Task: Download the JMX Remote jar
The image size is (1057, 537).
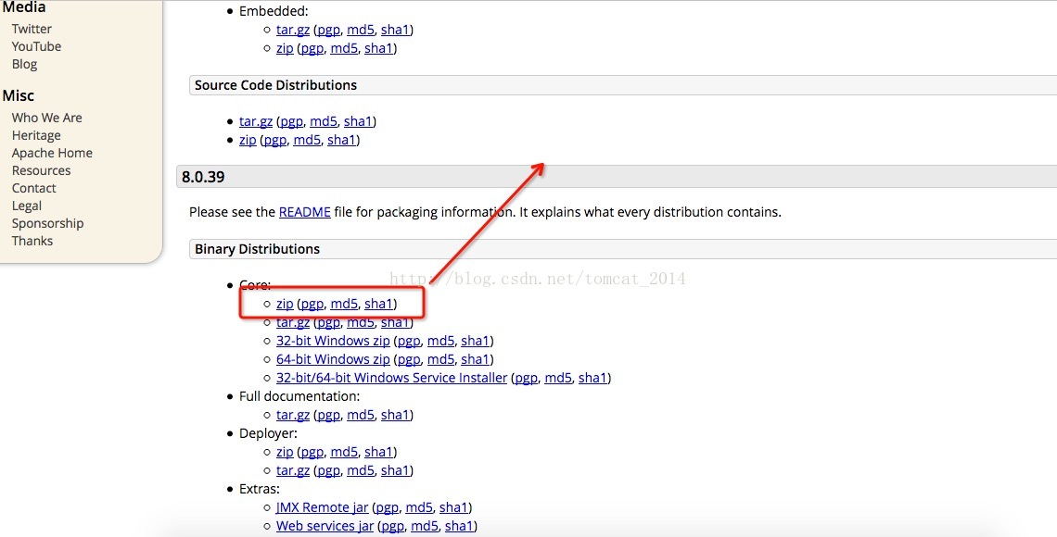Action: [323, 507]
